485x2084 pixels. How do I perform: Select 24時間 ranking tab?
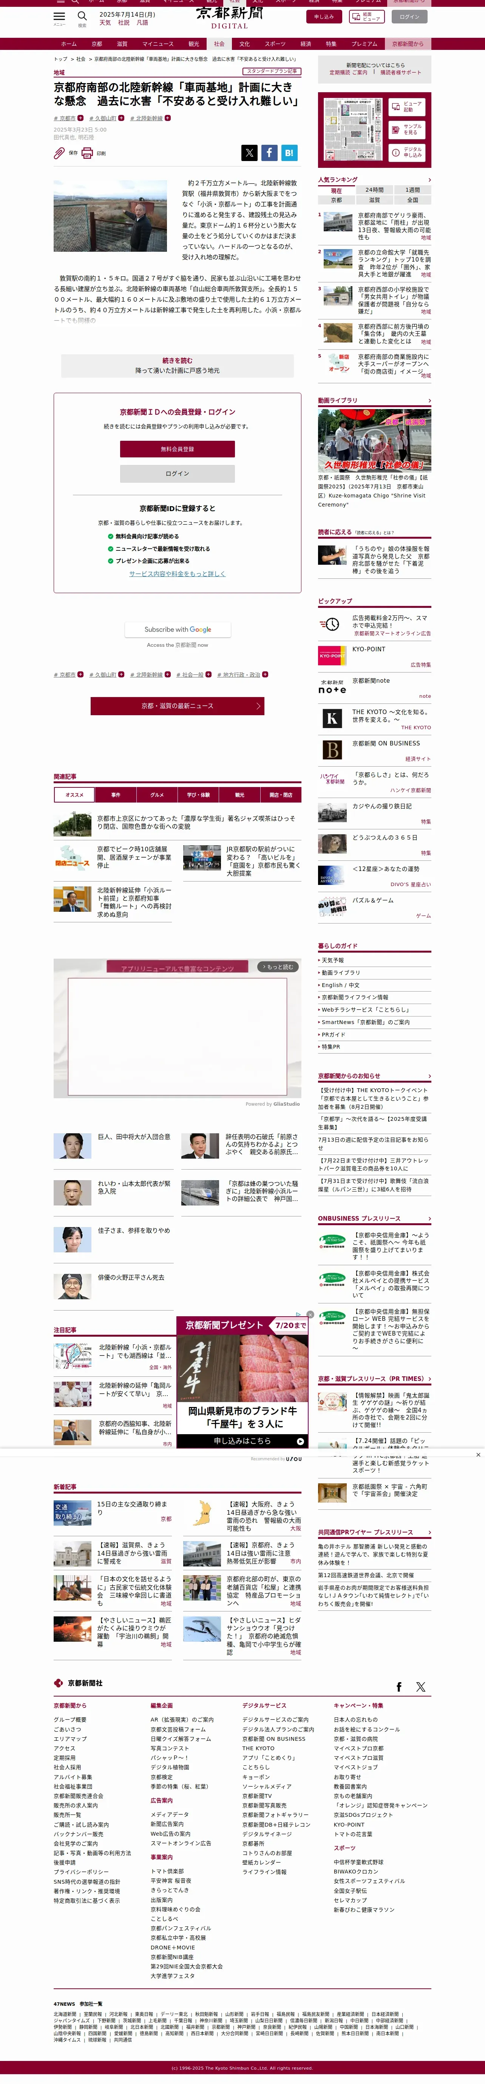374,190
